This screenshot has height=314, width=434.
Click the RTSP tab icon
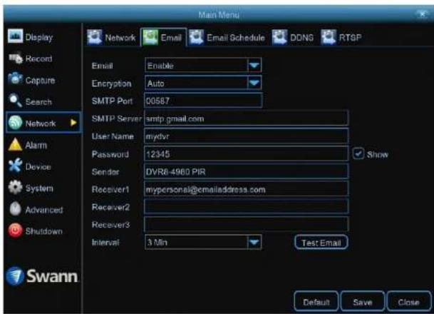(x=329, y=37)
